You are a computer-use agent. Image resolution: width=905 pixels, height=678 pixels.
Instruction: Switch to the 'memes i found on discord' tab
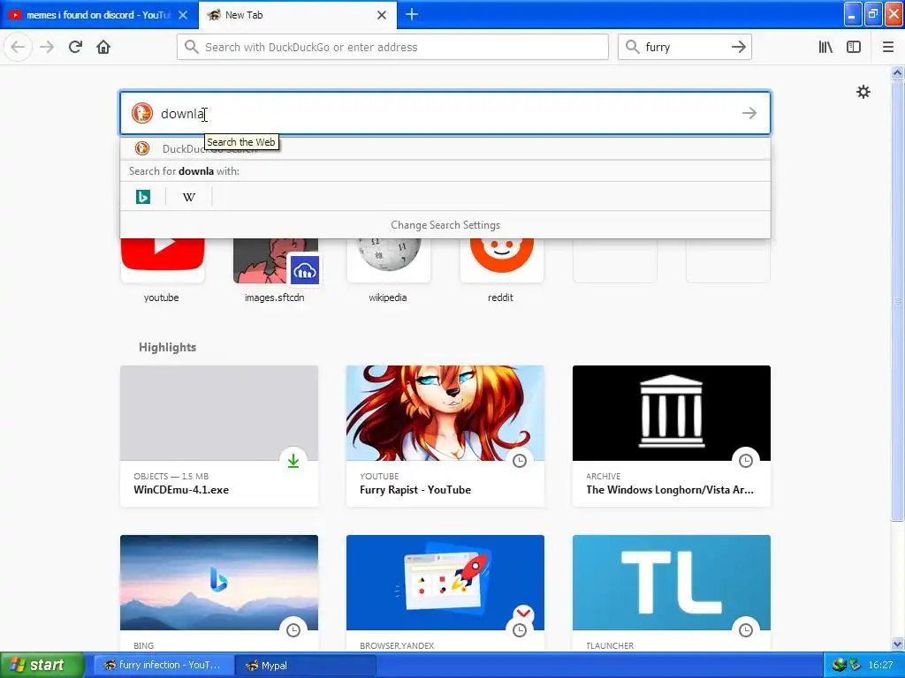coord(98,15)
